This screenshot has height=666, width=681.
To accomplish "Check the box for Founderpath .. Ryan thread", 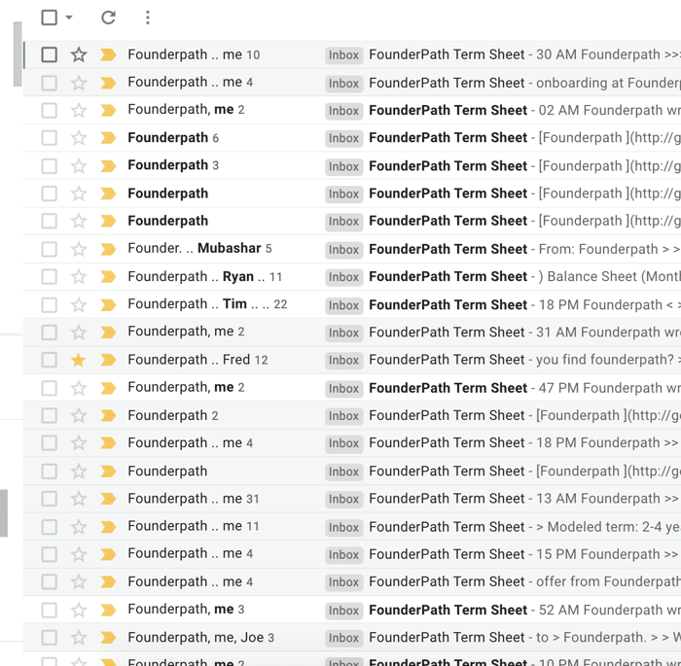I will tap(49, 277).
